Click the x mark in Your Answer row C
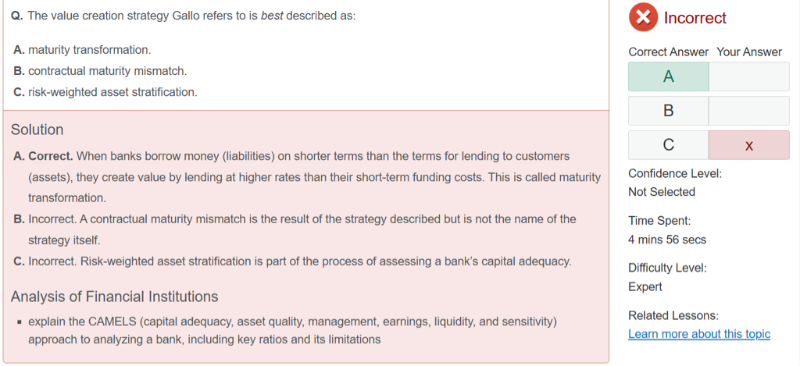The width and height of the screenshot is (800, 366). [748, 145]
